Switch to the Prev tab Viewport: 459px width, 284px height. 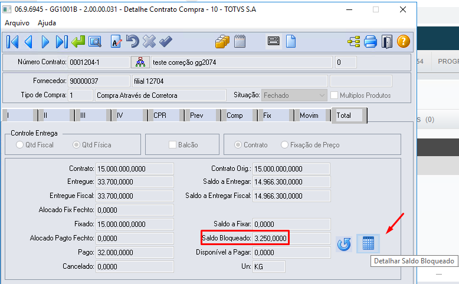pyautogui.click(x=202, y=115)
